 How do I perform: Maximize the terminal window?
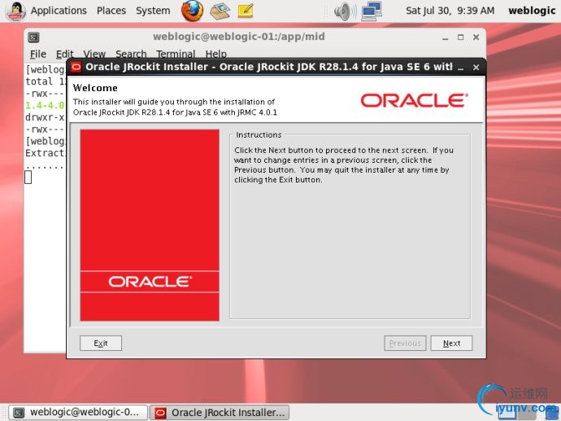point(460,37)
